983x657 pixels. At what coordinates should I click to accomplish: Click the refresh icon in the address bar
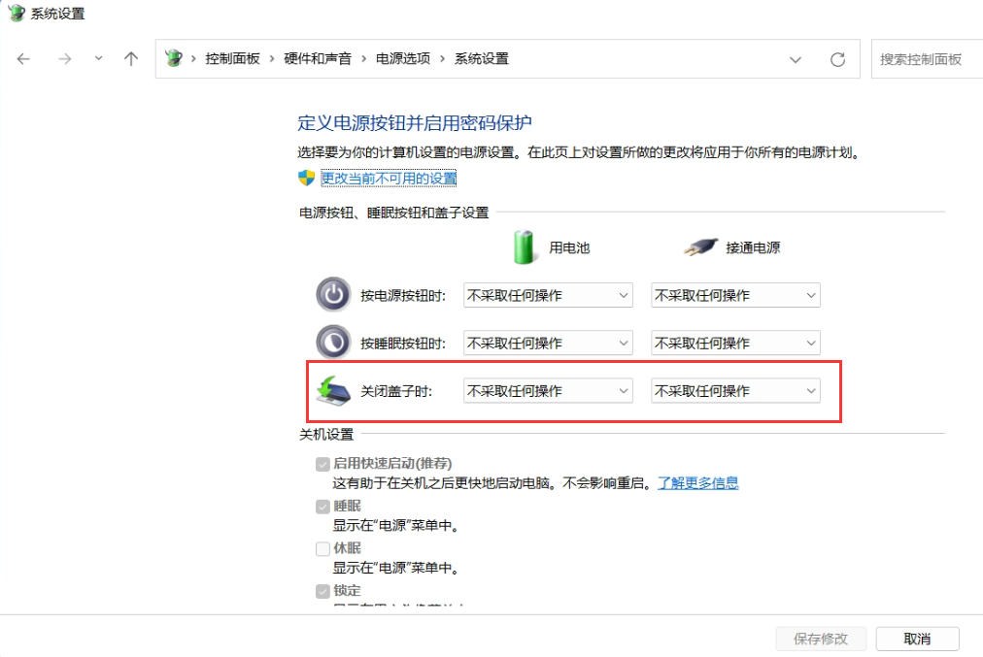pos(837,58)
